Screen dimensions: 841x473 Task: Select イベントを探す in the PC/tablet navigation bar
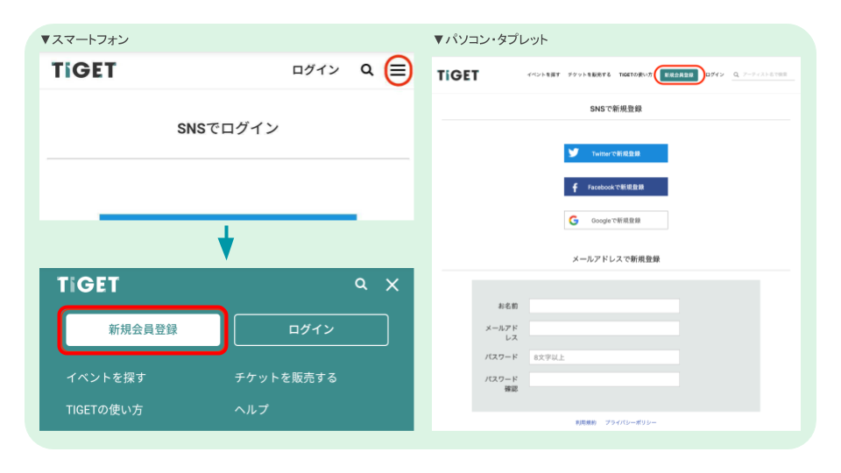pyautogui.click(x=543, y=74)
